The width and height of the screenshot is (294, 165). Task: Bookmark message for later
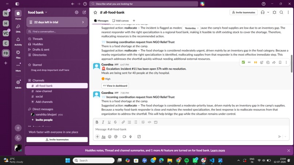point(280,62)
